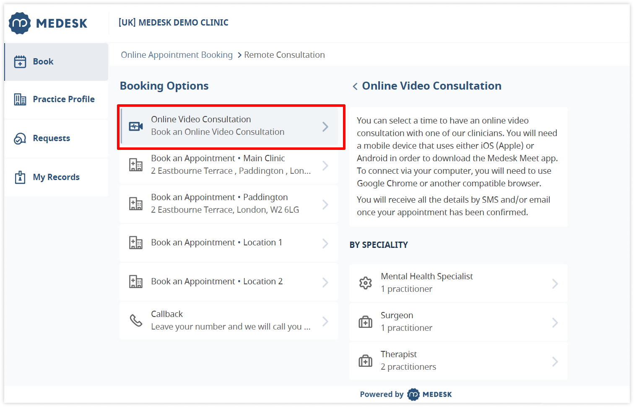Viewport: 634px width, 407px height.
Task: Click the medical kit icon beside Therapist
Action: click(x=366, y=361)
